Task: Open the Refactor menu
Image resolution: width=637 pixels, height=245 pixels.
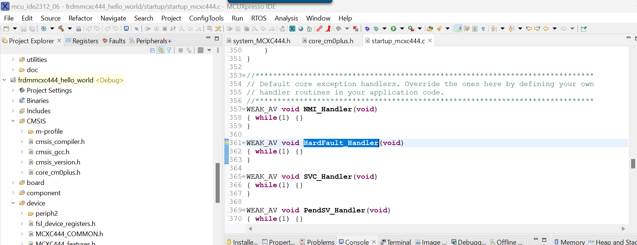Action: pyautogui.click(x=80, y=18)
